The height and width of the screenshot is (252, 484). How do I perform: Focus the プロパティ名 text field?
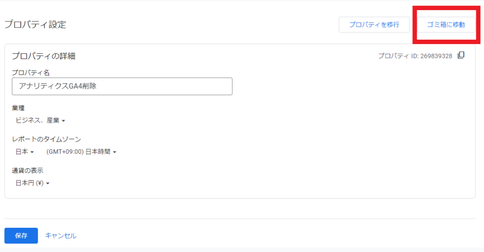coord(122,87)
